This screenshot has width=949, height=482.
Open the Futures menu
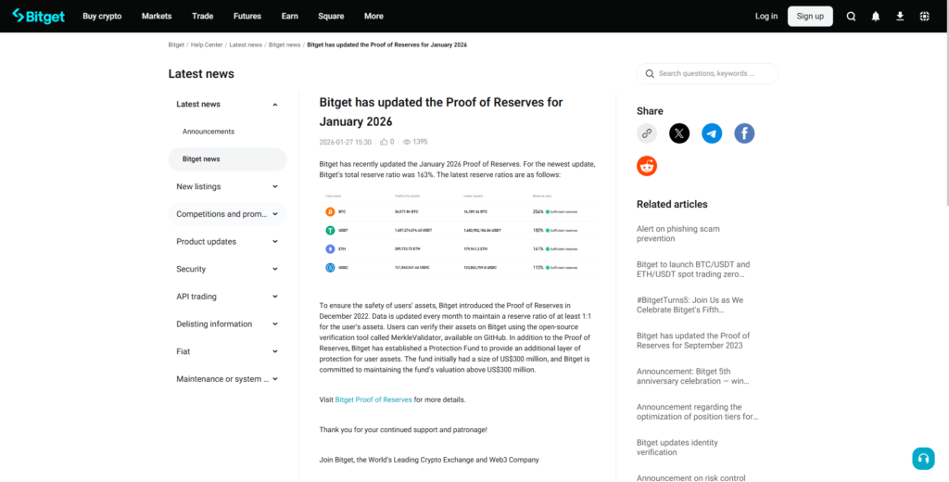tap(247, 17)
